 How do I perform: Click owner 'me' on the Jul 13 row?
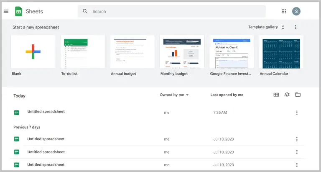click(167, 139)
